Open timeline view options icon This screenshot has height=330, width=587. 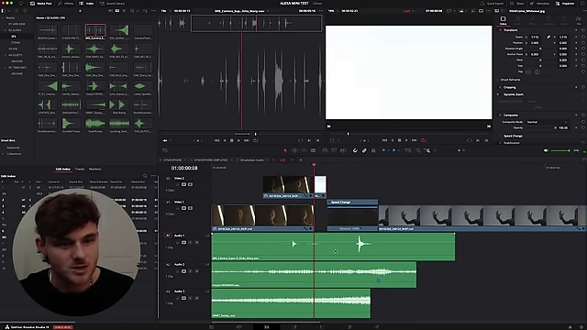coord(165,150)
